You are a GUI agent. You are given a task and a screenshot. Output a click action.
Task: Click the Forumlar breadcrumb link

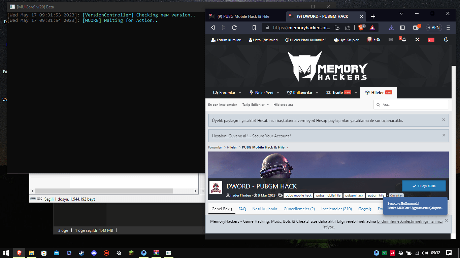click(x=215, y=147)
